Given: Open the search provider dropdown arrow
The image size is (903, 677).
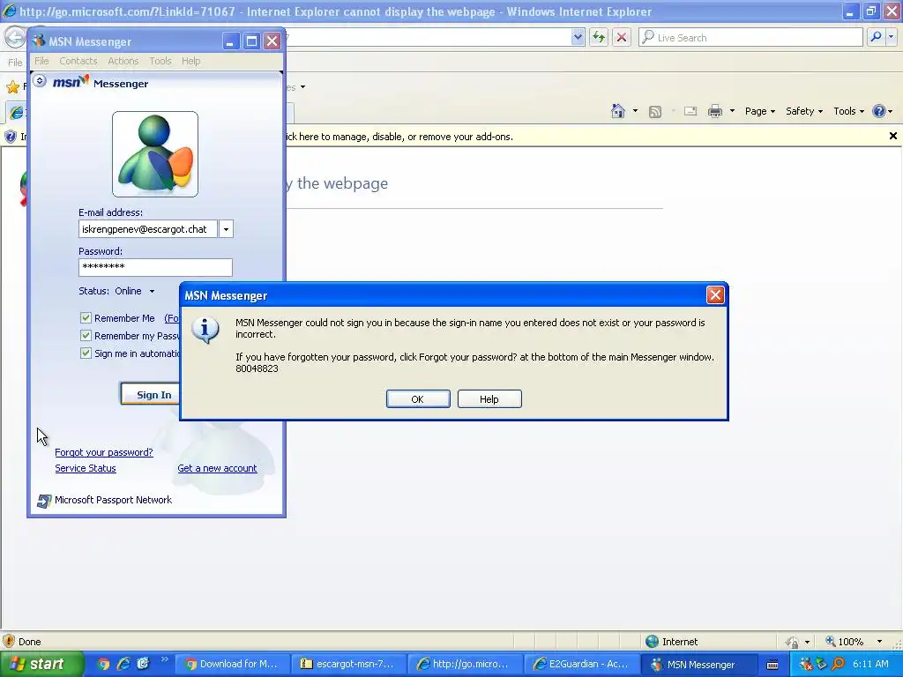Looking at the screenshot, I should point(891,37).
